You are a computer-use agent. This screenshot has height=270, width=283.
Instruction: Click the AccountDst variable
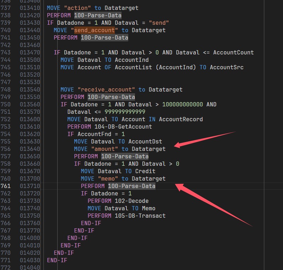coord(155,141)
